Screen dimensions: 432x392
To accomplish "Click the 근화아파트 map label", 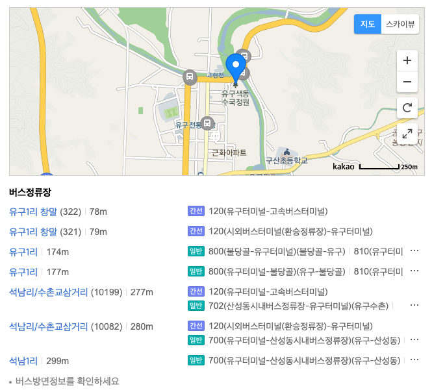I will (x=229, y=153).
